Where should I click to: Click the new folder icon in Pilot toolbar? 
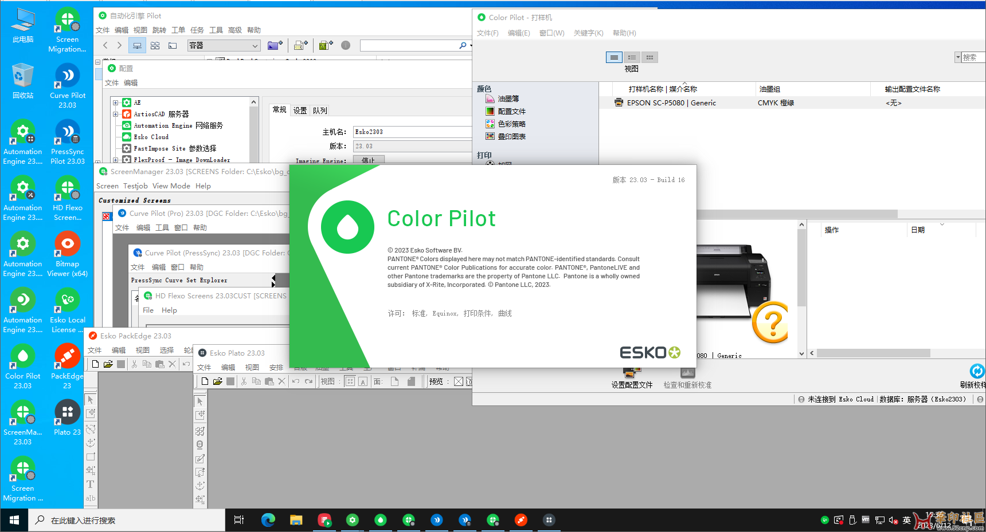[x=275, y=45]
